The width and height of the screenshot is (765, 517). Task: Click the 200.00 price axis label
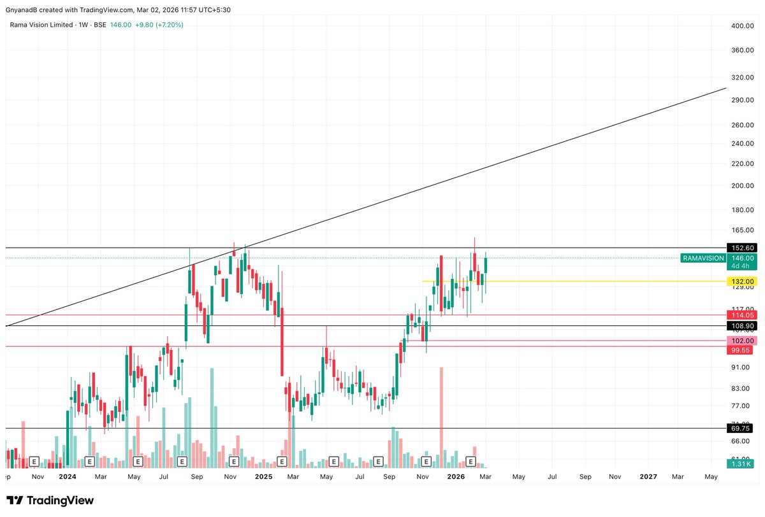pyautogui.click(x=742, y=186)
